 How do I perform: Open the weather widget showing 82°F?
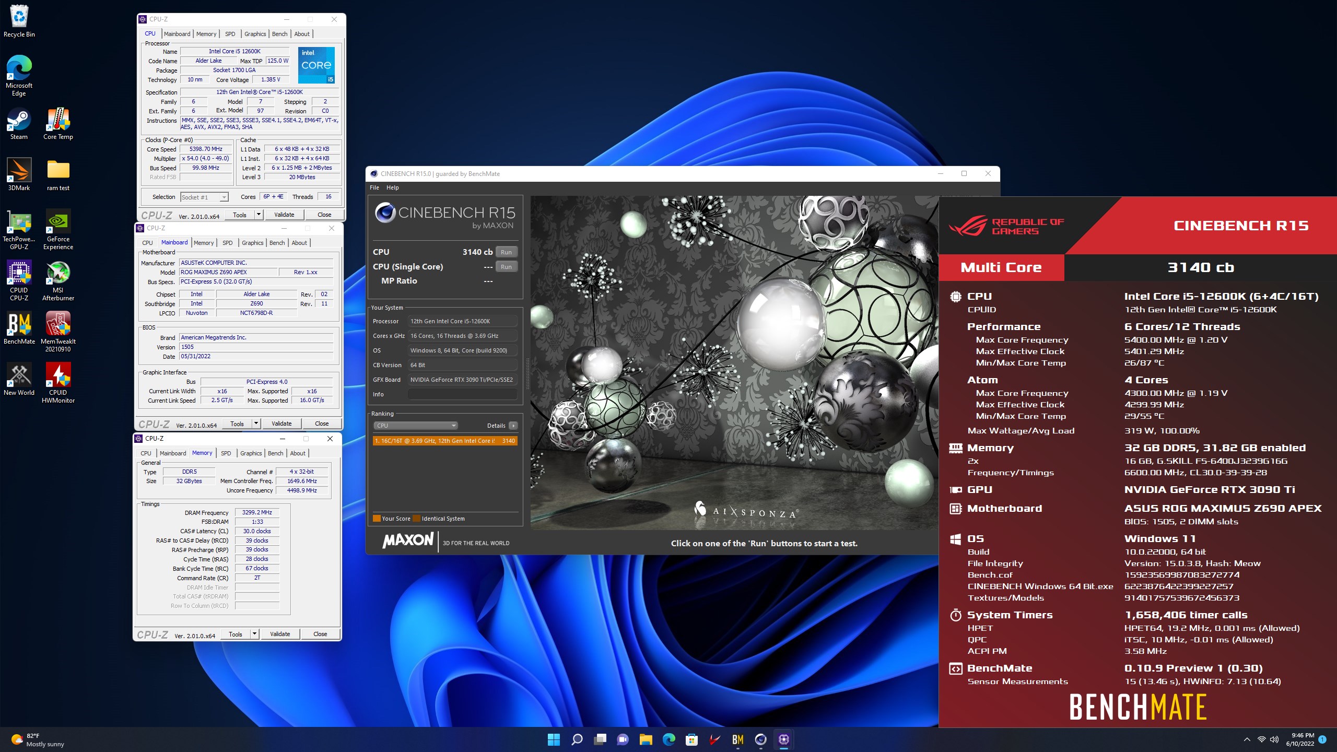(x=38, y=739)
